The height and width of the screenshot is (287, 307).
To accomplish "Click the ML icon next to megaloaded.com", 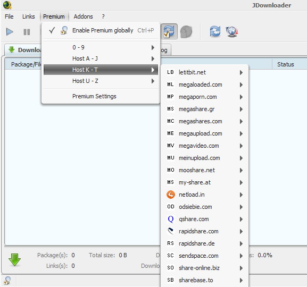I will click(171, 85).
